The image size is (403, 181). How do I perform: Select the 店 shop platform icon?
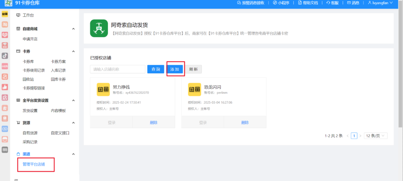coord(5,98)
